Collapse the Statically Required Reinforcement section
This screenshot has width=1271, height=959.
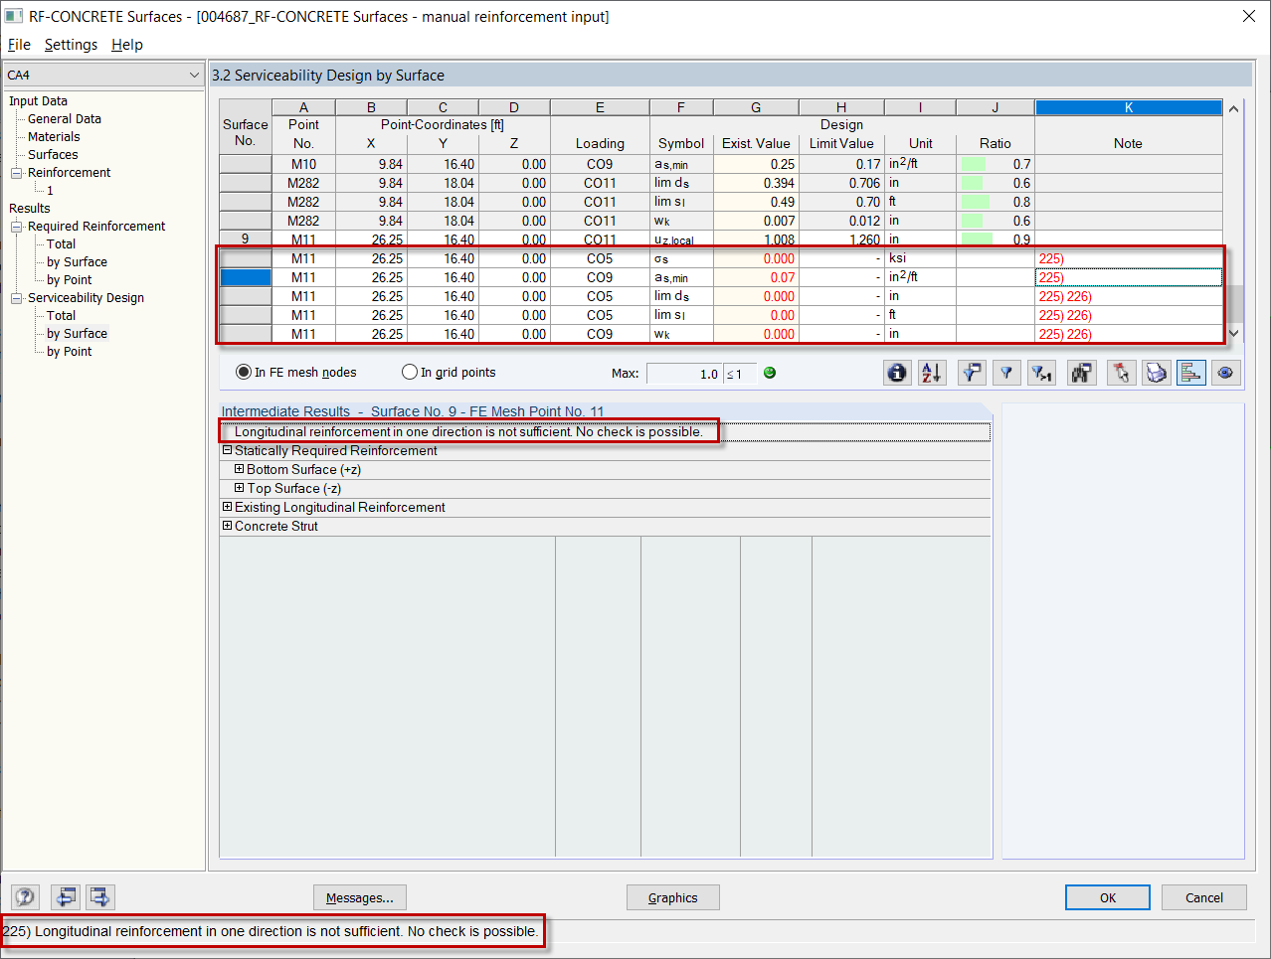pyautogui.click(x=228, y=450)
